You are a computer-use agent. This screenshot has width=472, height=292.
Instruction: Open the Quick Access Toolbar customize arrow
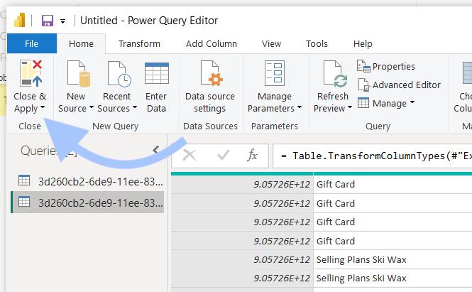[62, 21]
